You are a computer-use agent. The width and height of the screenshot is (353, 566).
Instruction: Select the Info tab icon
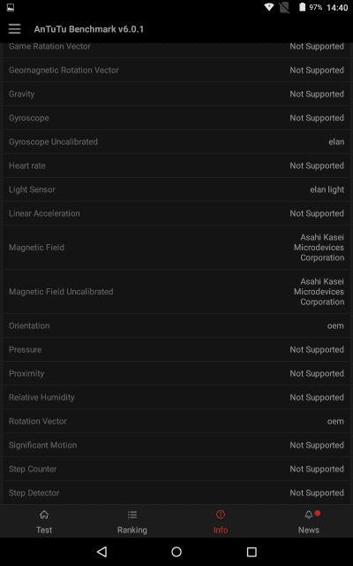221,515
